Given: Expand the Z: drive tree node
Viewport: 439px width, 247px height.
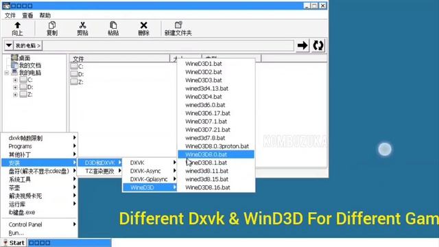Looking at the screenshot, I should (15, 95).
